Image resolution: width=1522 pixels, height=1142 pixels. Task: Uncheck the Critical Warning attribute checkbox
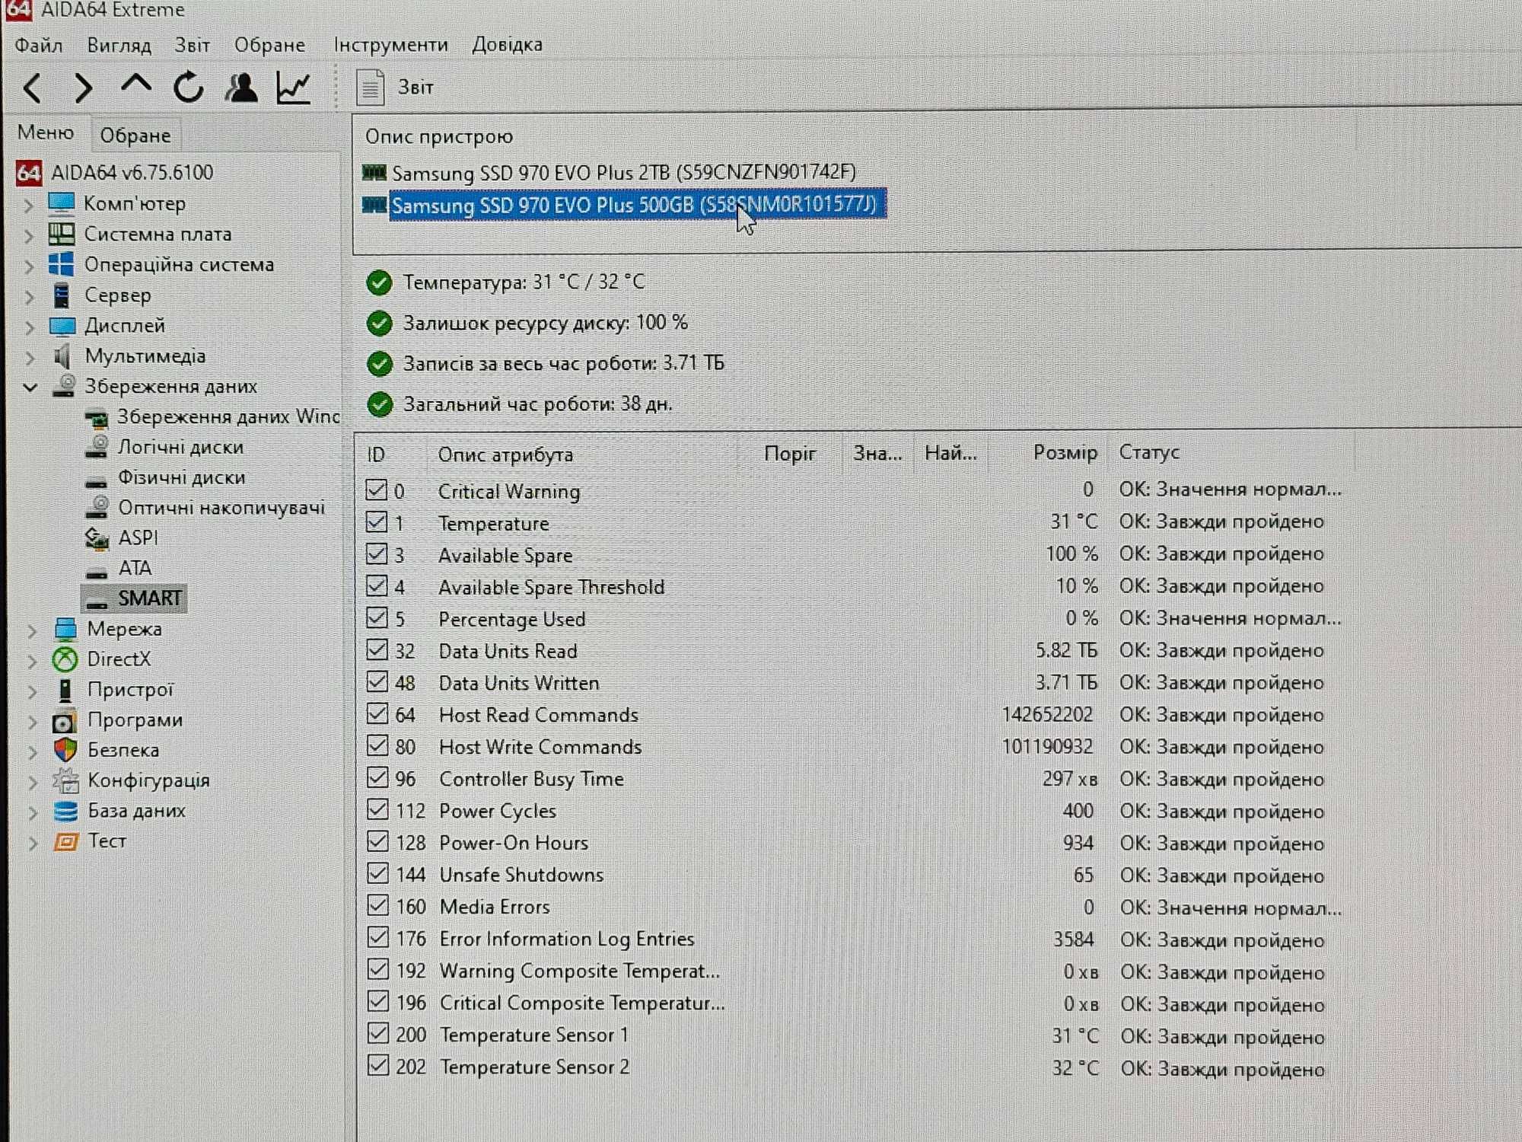pyautogui.click(x=377, y=490)
